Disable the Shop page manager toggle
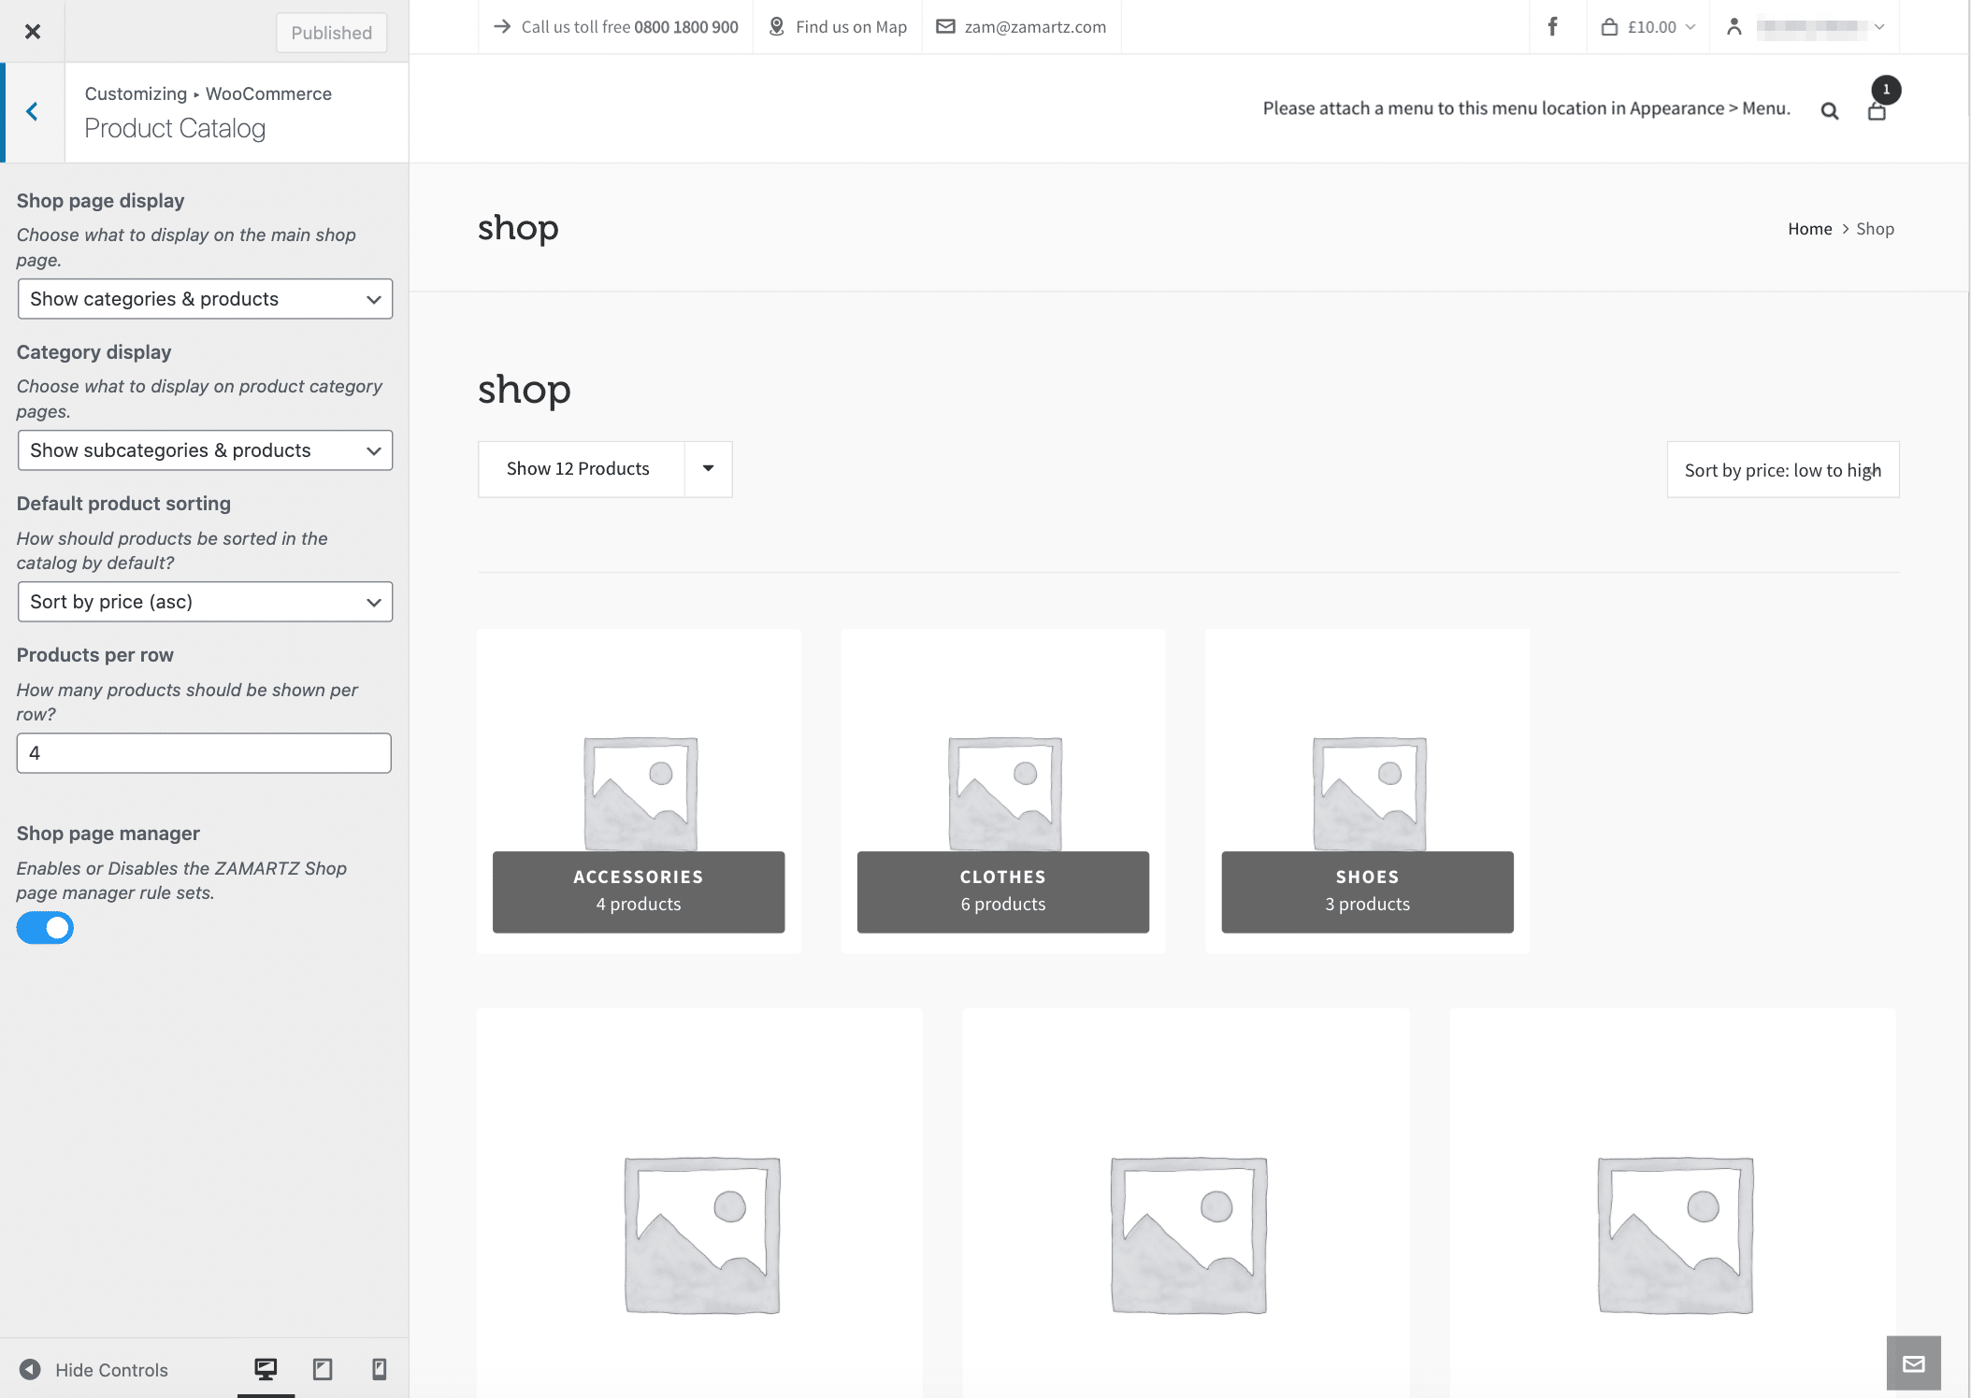The height and width of the screenshot is (1398, 1971). click(45, 927)
